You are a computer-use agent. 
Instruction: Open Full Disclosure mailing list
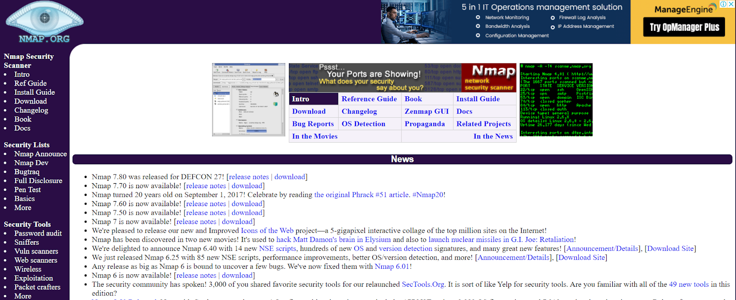[x=38, y=181]
